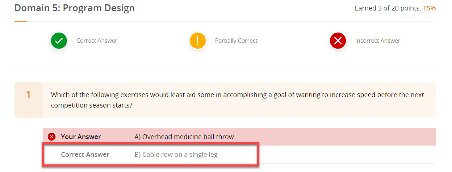Click the question text about increasing speed
The width and height of the screenshot is (452, 172).
pyautogui.click(x=237, y=100)
